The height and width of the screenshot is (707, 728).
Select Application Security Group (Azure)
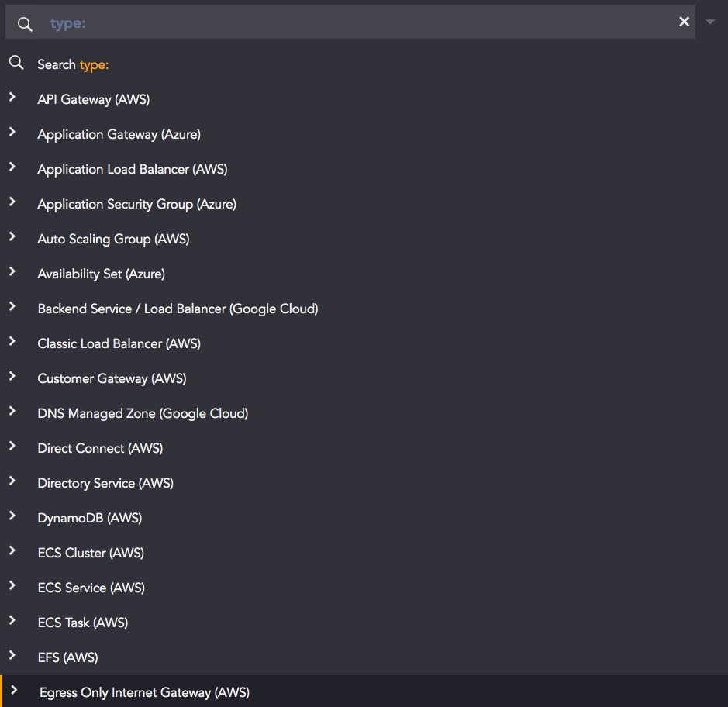[137, 204]
